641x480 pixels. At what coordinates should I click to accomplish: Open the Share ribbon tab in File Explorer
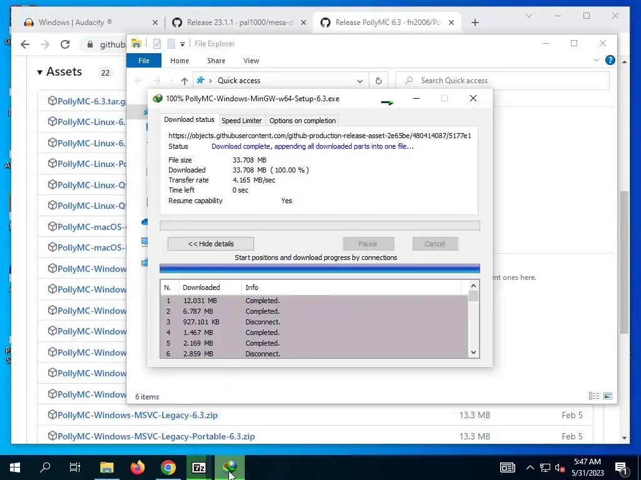click(x=216, y=61)
